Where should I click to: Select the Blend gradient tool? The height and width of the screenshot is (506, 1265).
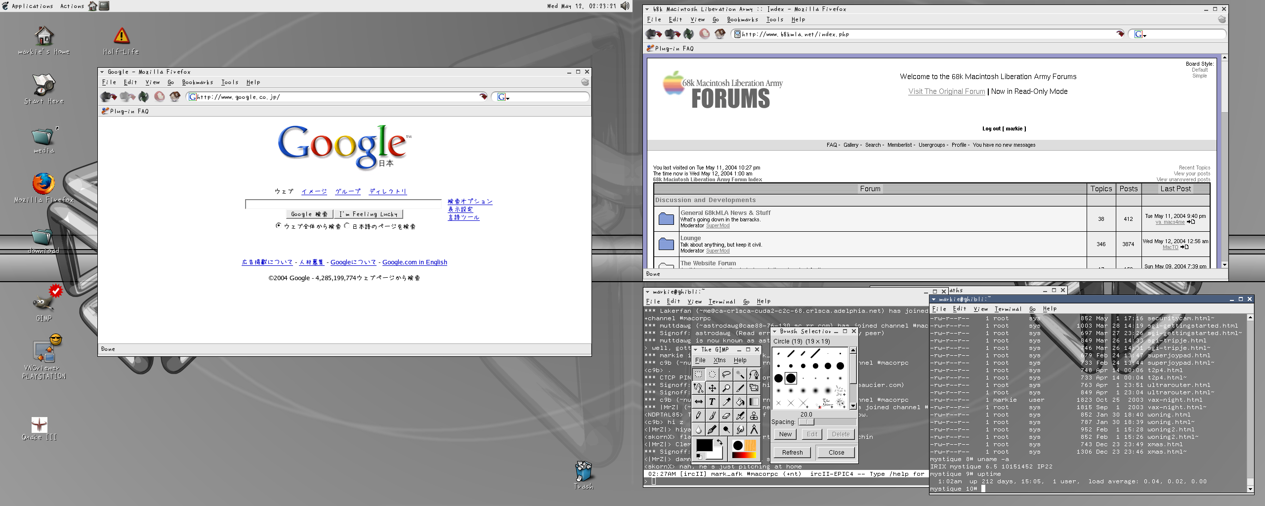(754, 402)
